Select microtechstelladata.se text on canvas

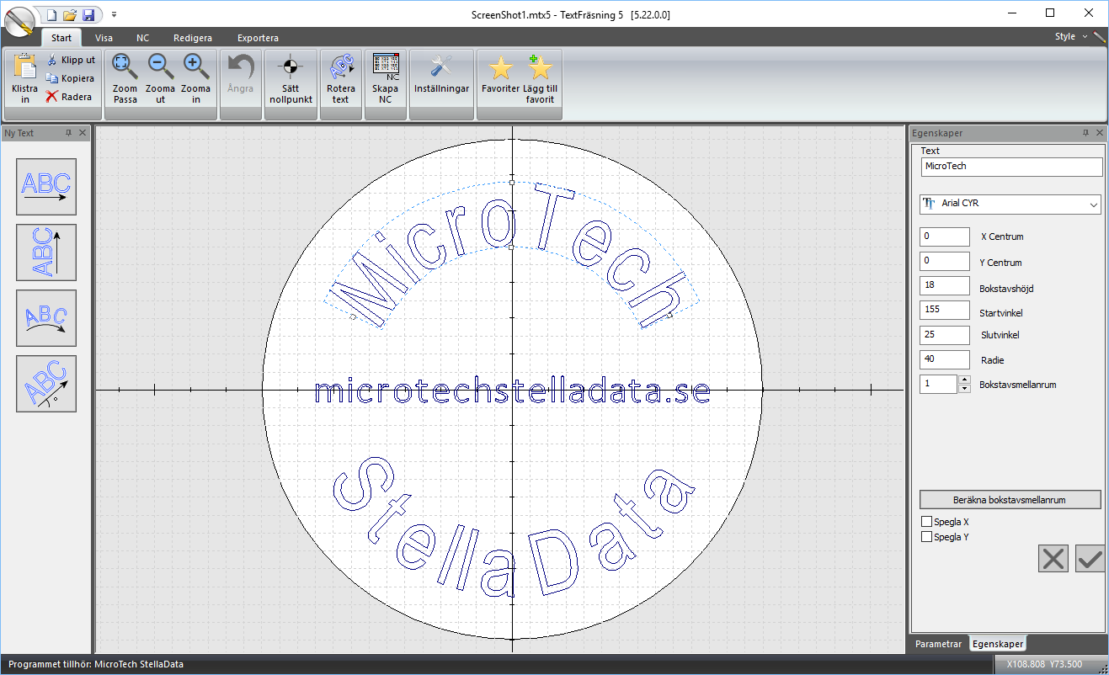512,391
